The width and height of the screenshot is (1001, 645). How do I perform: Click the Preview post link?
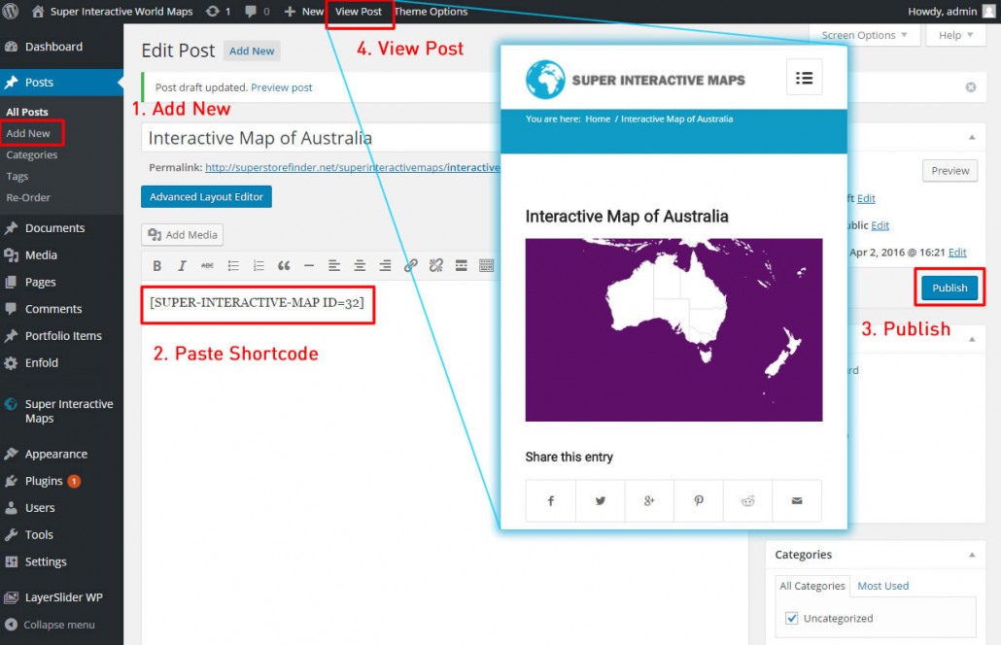tap(281, 87)
